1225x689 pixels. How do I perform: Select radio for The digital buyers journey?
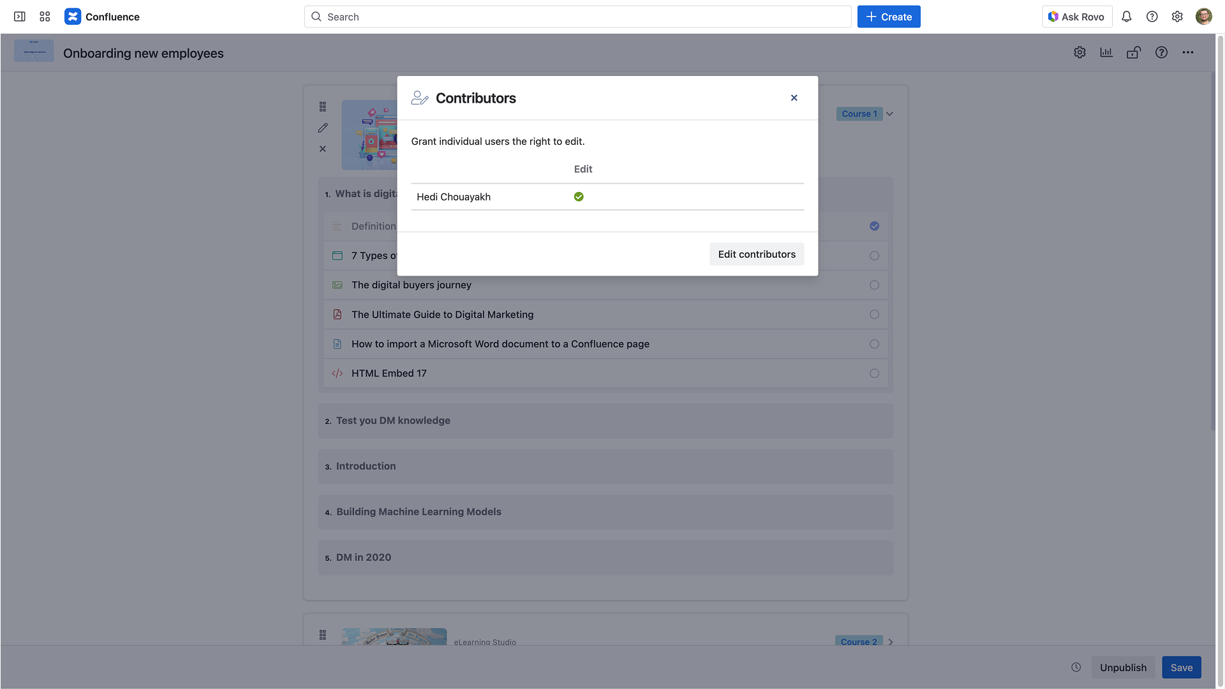point(874,285)
